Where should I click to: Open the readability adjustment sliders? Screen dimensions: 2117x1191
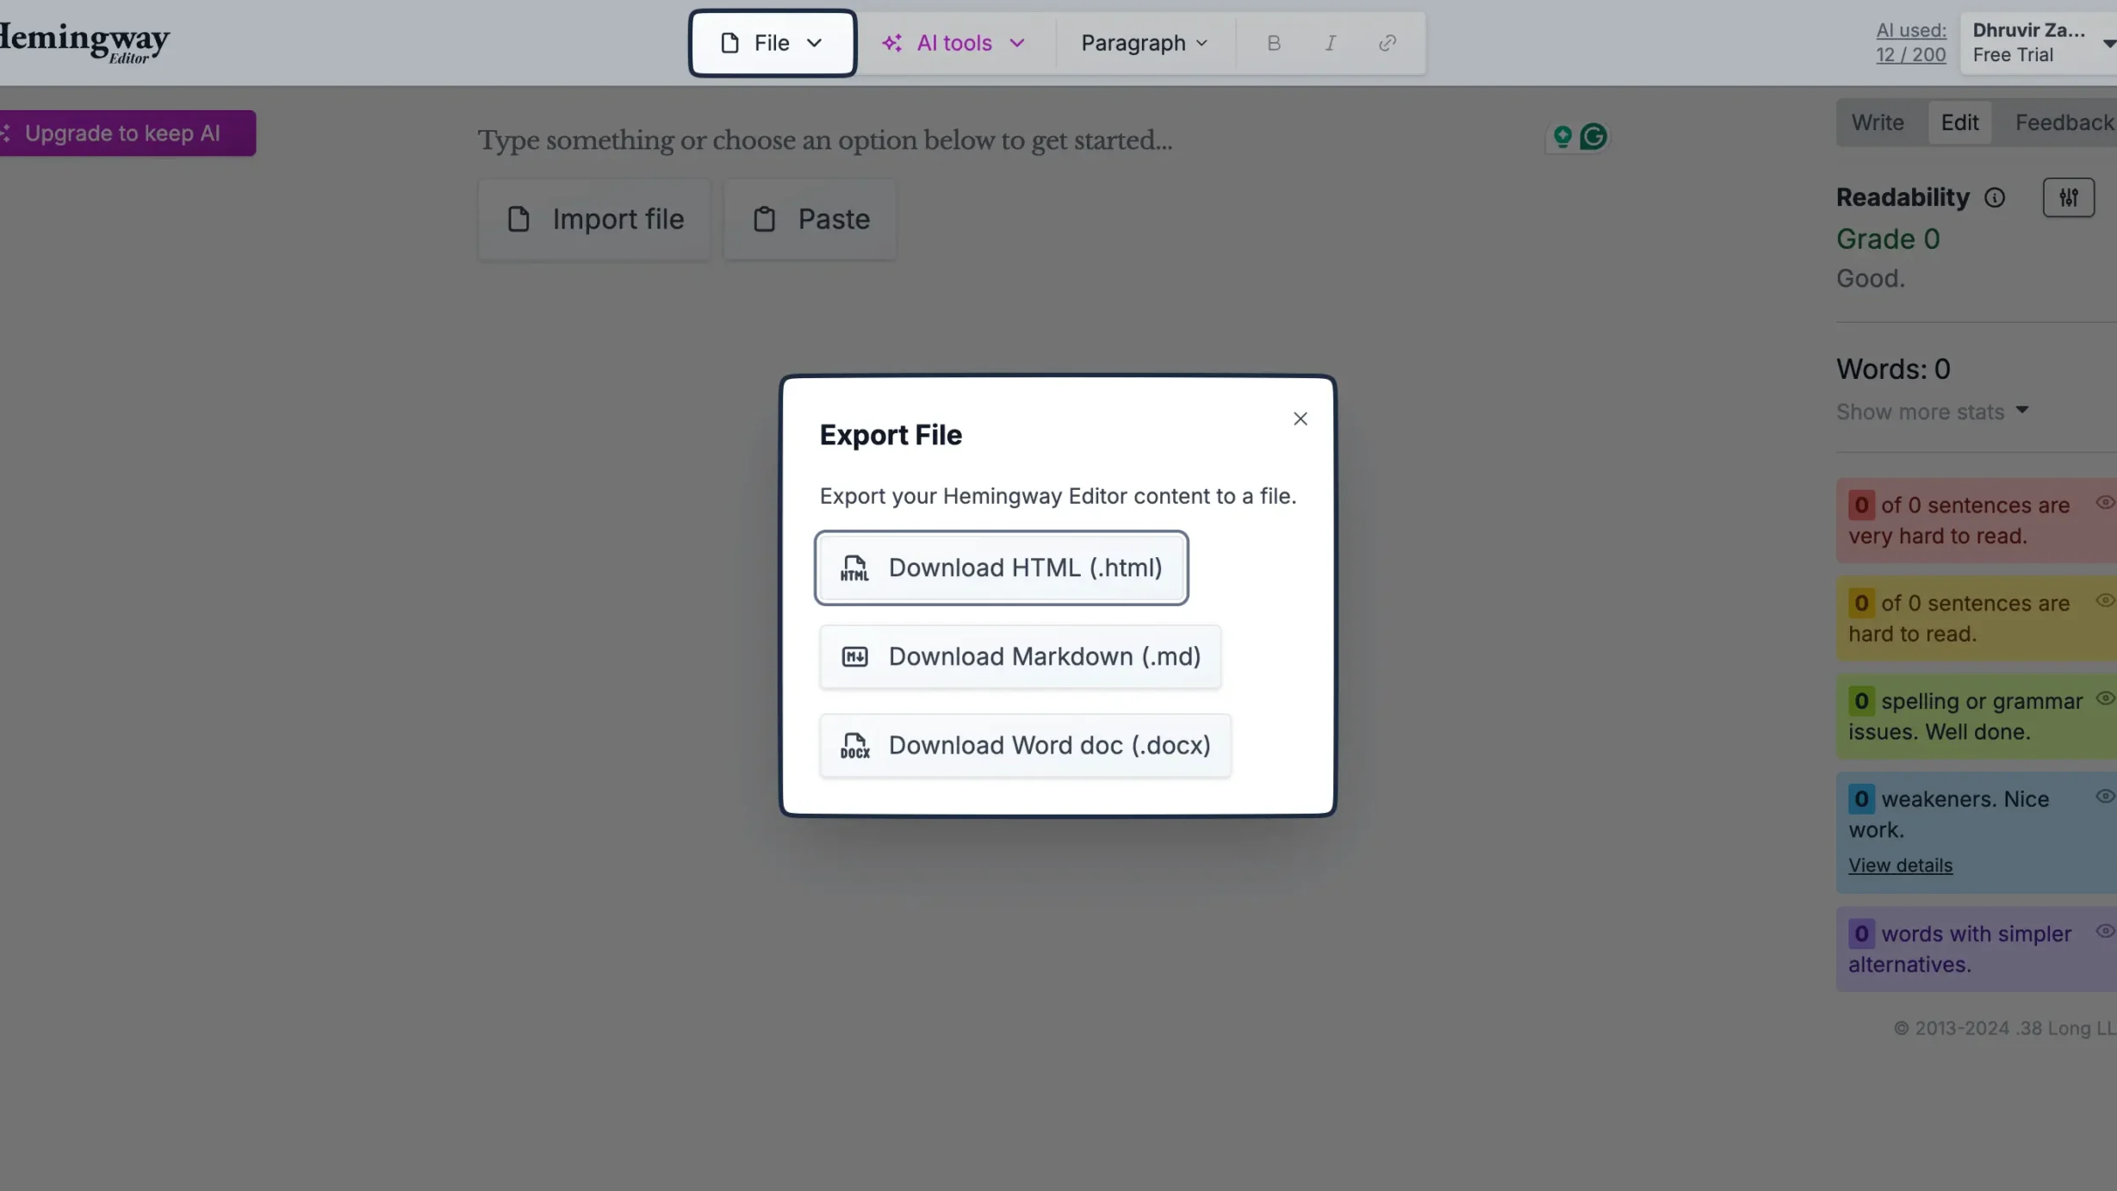tap(2069, 197)
